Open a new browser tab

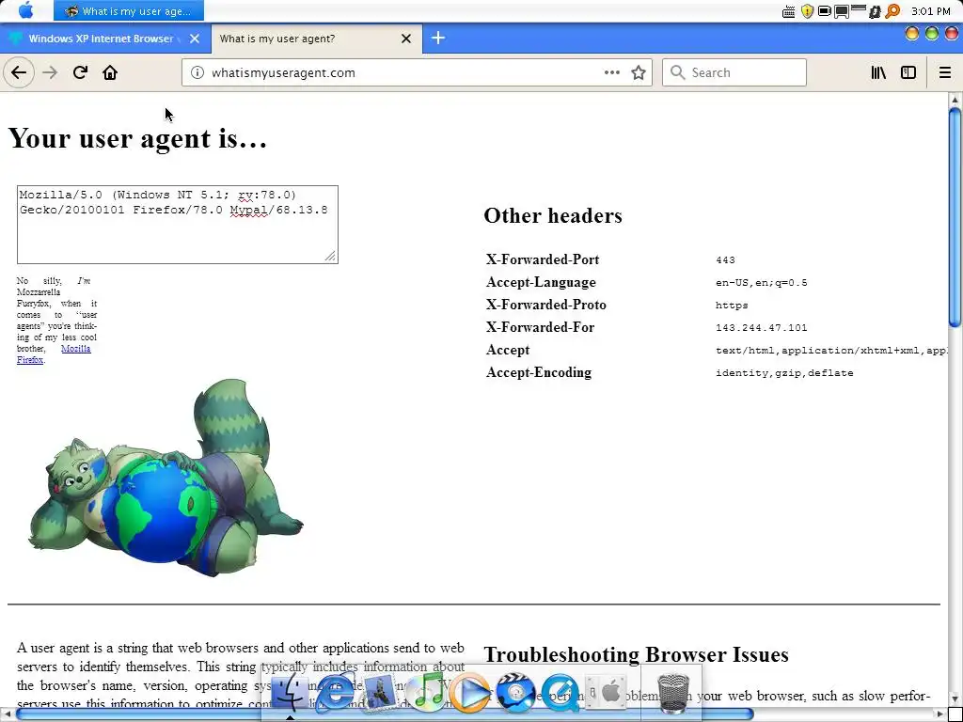point(438,38)
